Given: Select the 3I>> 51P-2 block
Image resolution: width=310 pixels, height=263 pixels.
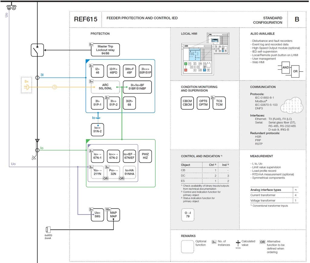Looking at the screenshot, I should 114,103.
